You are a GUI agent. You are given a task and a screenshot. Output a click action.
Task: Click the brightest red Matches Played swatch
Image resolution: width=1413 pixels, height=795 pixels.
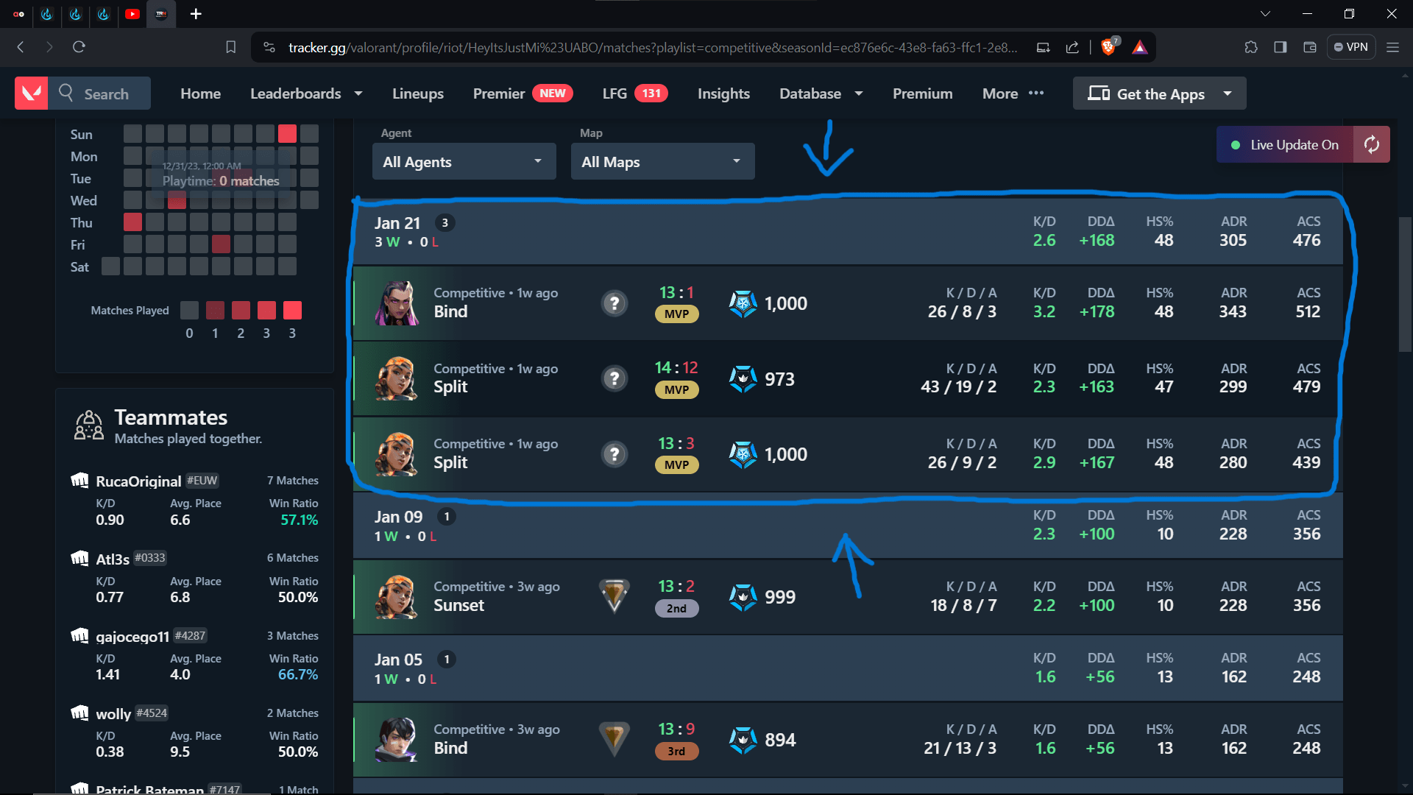292,311
